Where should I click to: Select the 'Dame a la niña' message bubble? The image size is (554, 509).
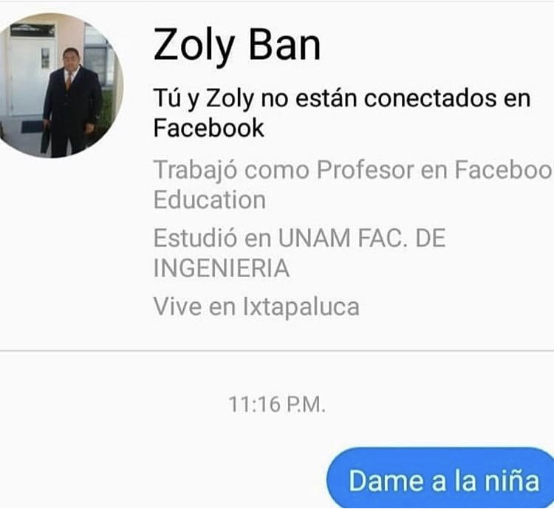point(440,478)
